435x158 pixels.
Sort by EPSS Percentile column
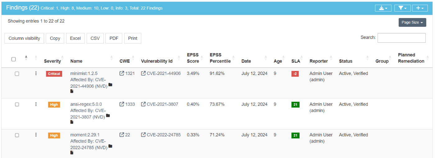coord(220,58)
